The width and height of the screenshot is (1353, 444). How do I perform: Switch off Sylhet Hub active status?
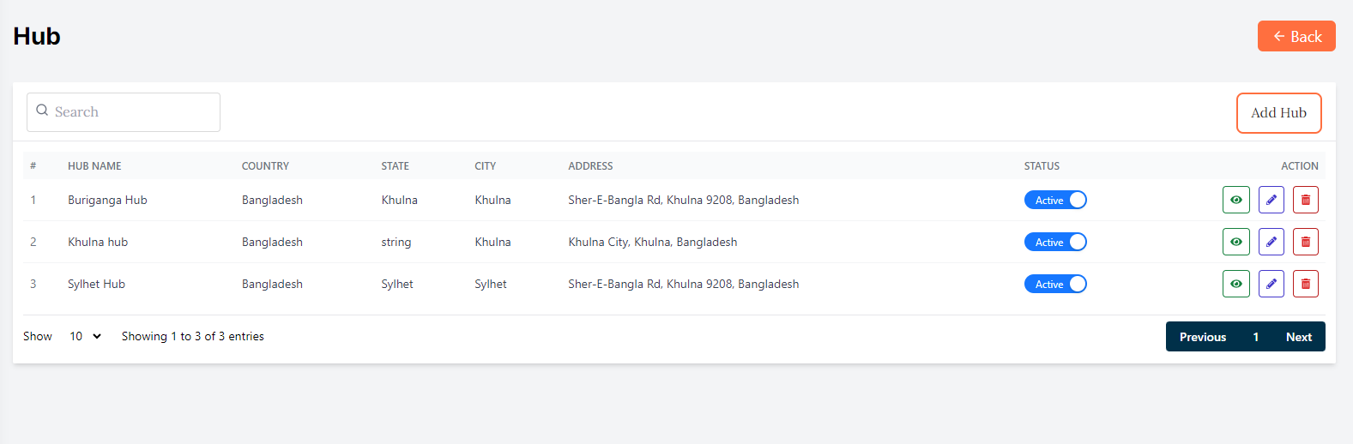(x=1055, y=284)
